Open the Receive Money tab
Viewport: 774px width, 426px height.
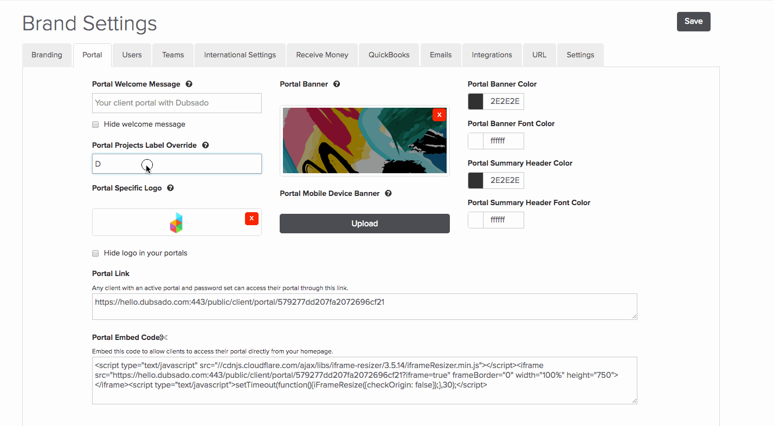pos(322,55)
